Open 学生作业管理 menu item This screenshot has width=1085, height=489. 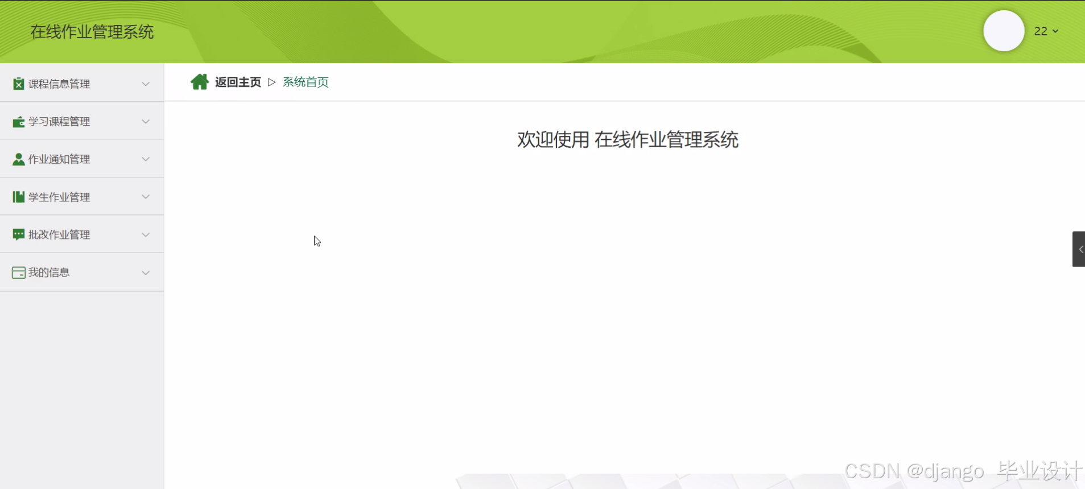coord(82,197)
